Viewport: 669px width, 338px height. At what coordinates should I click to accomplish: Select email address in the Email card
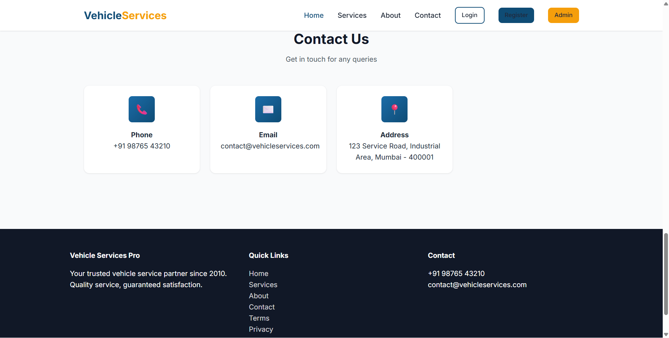click(x=270, y=146)
